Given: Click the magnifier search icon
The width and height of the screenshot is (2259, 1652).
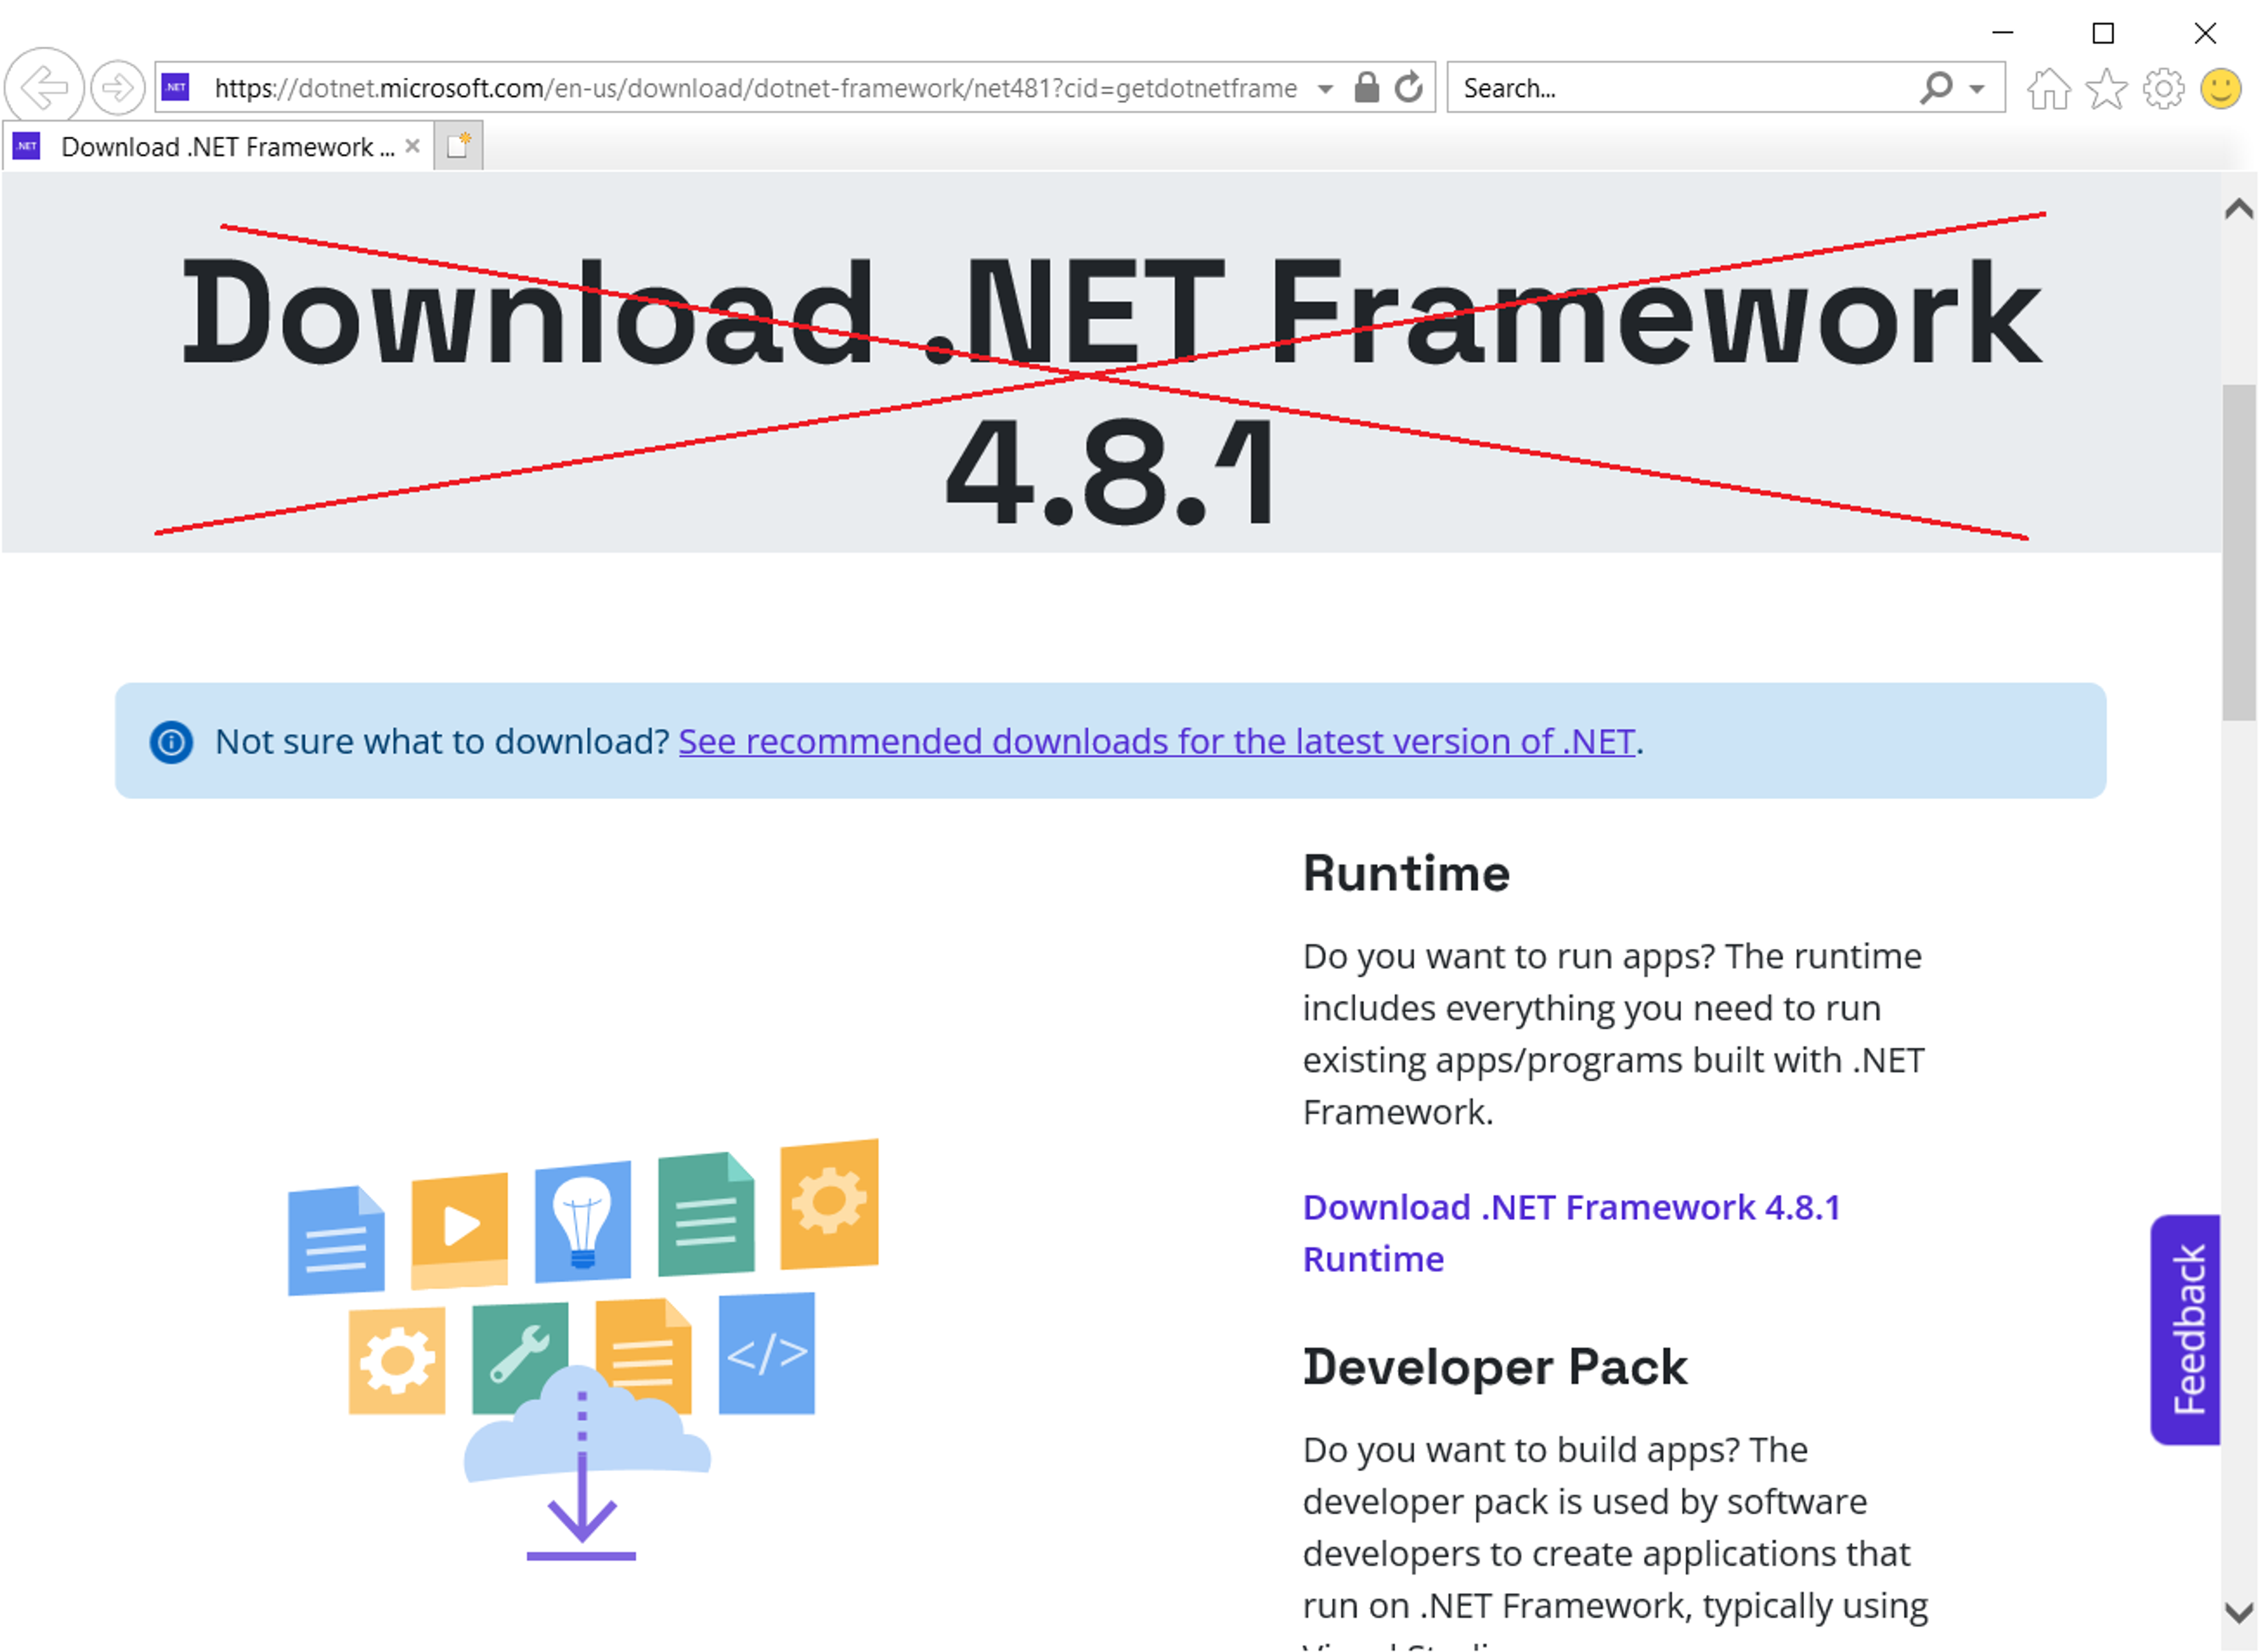Looking at the screenshot, I should point(1936,88).
